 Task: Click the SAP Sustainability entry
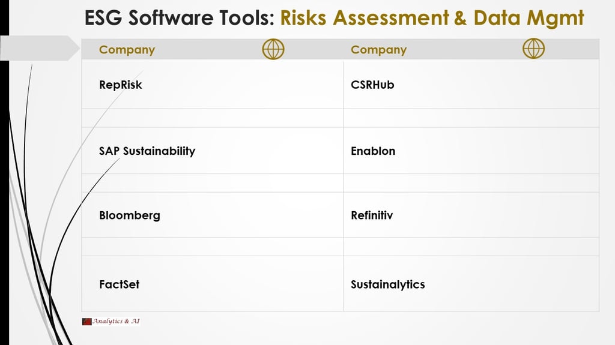(x=147, y=151)
